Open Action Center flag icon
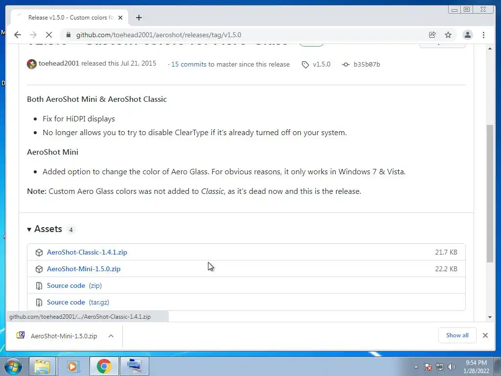Screen dimensions: 501x376 click(428, 367)
